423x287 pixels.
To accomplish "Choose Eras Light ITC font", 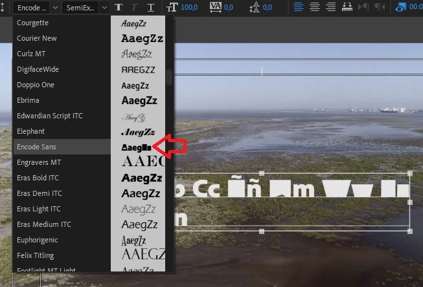I will pos(62,209).
